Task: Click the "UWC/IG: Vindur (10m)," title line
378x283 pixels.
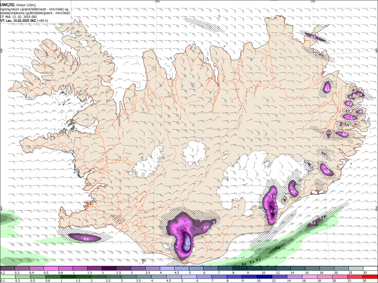Action: point(18,5)
